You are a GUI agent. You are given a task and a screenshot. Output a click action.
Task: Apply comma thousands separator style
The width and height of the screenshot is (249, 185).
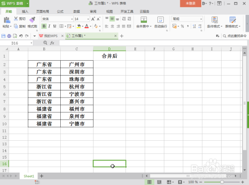[188, 26]
